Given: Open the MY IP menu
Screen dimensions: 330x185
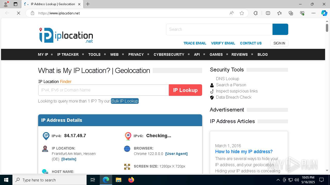Looking at the screenshot, I should [x=43, y=54].
